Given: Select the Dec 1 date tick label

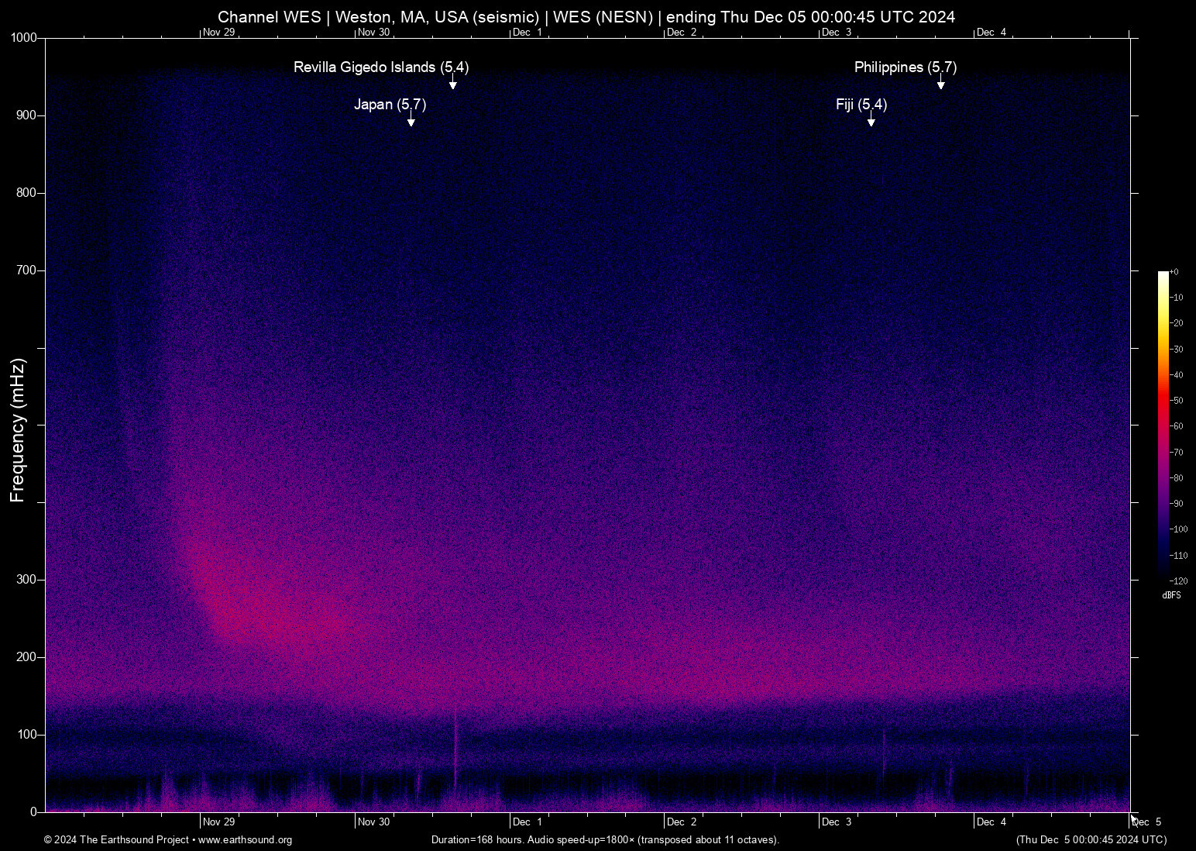Looking at the screenshot, I should [x=528, y=822].
